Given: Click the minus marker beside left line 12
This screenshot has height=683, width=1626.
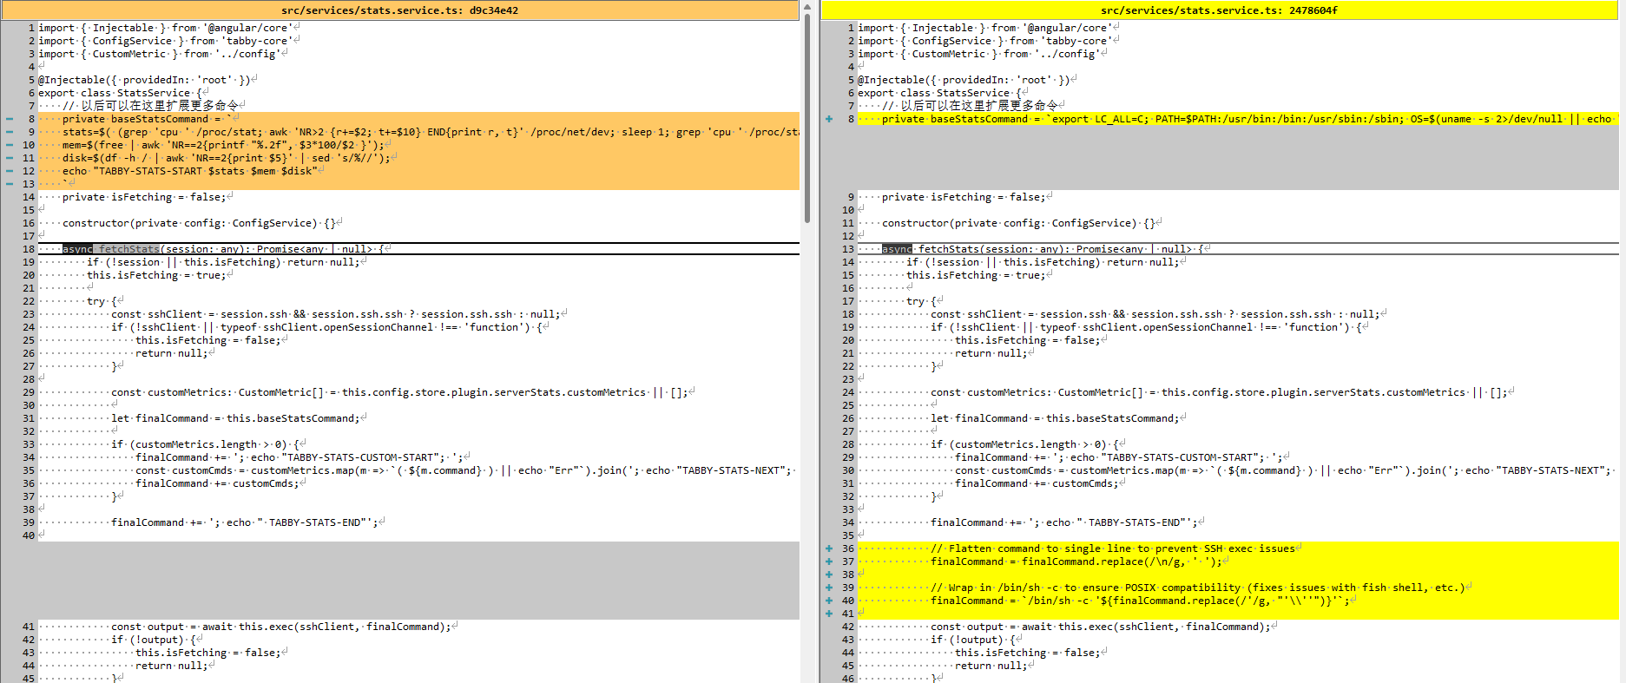Looking at the screenshot, I should pos(10,171).
